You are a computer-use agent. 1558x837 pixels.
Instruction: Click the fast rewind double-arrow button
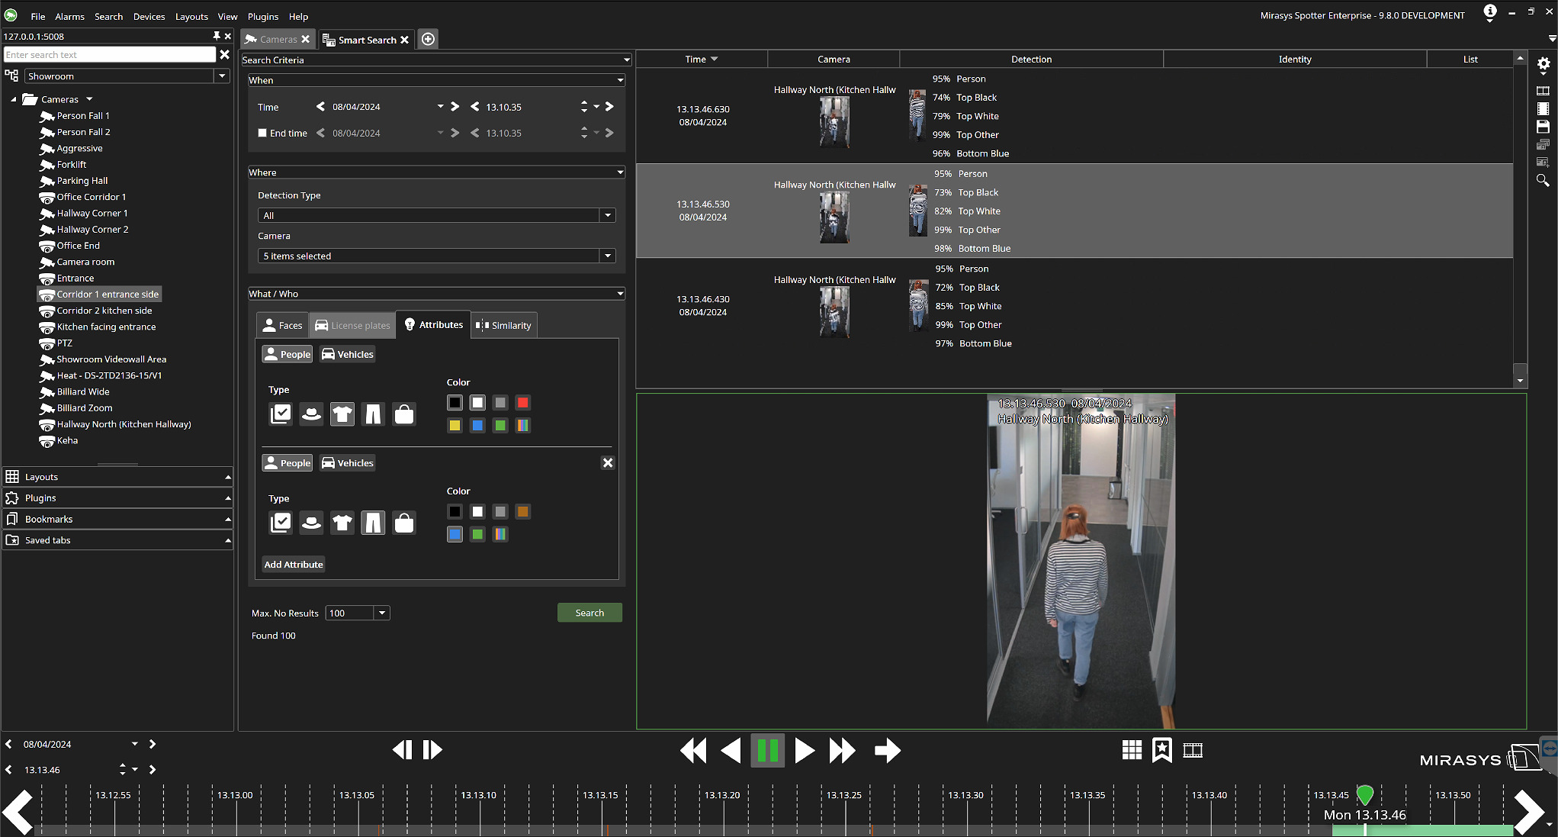pos(693,751)
